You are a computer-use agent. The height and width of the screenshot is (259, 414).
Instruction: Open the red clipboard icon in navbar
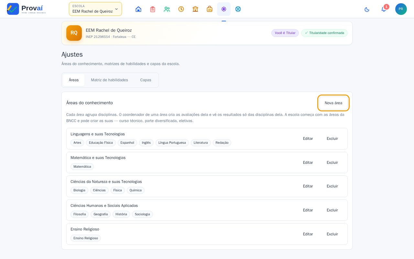(x=153, y=9)
